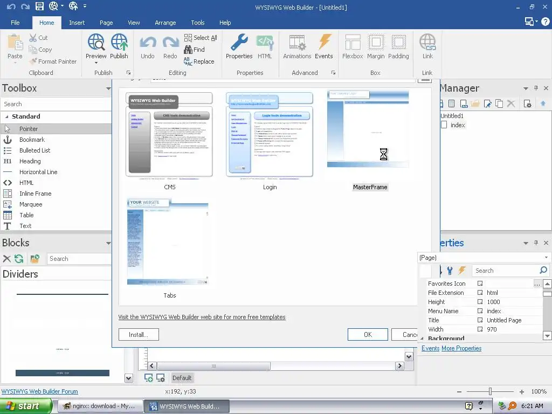Click the Publish globe icon
552x414 pixels.
[x=119, y=43]
